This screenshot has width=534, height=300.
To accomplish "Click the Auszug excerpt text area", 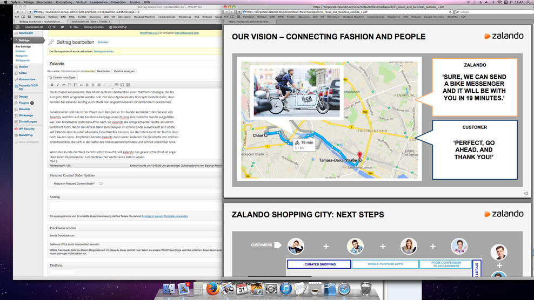I will (135, 207).
